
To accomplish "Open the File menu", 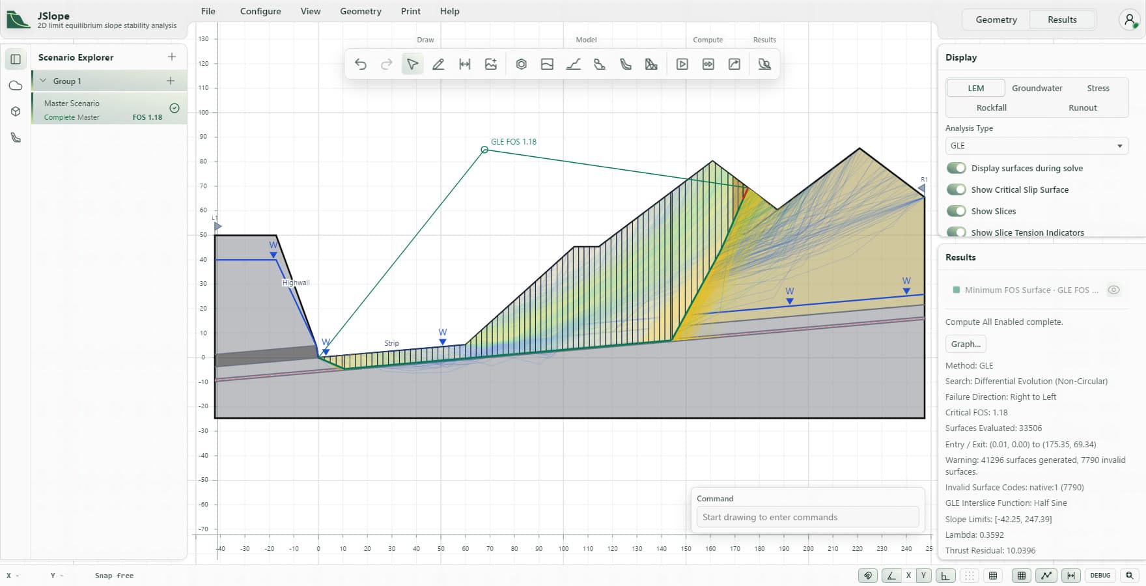I will (x=208, y=11).
